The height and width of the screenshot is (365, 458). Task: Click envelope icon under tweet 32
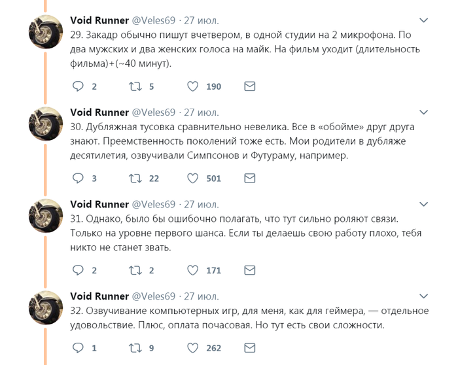pos(249,348)
